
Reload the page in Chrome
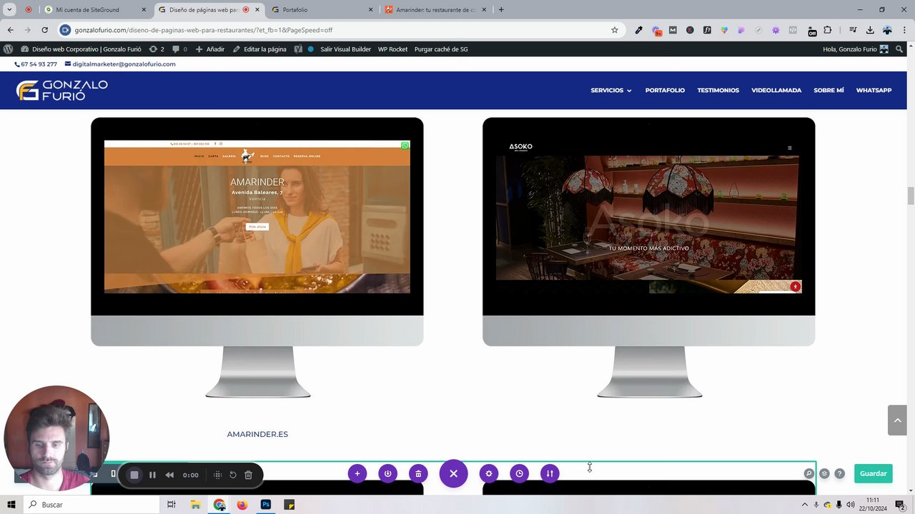pos(44,30)
